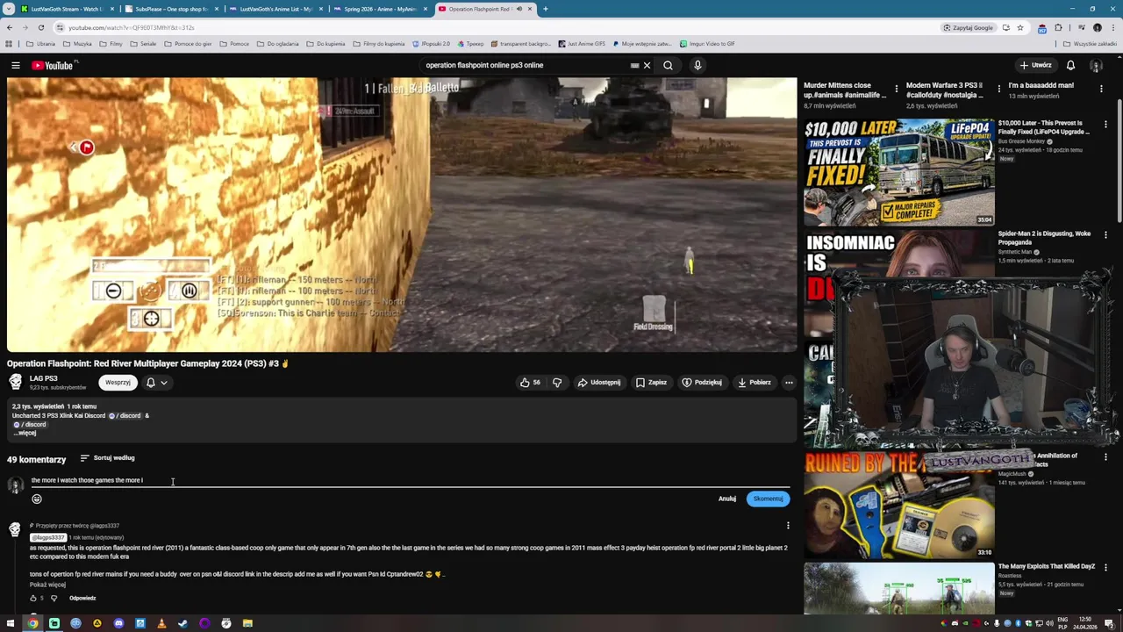Screen dimensions: 1123x632
Task: Open Sortuj według sort dropdown
Action: click(107, 458)
